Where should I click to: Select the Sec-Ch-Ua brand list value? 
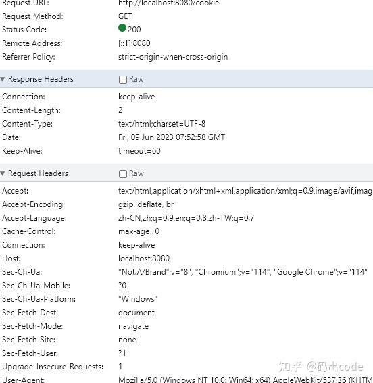click(243, 272)
